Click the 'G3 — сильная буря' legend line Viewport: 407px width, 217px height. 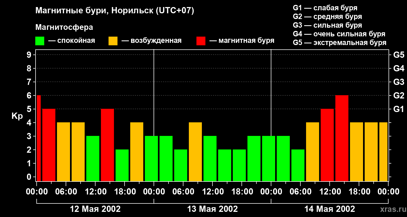327,25
